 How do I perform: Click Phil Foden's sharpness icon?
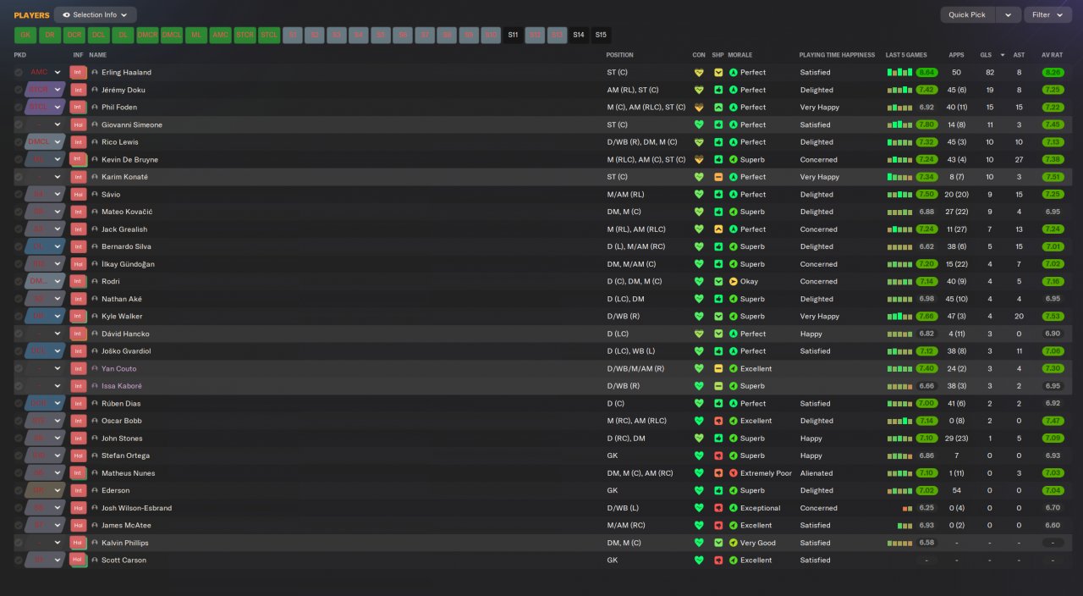coord(718,108)
